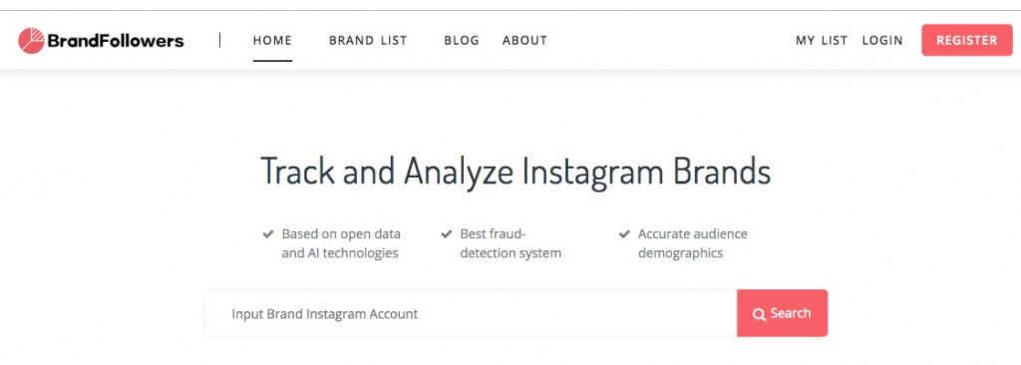The height and width of the screenshot is (365, 1021).
Task: Open the HOME menu item
Action: [x=272, y=41]
